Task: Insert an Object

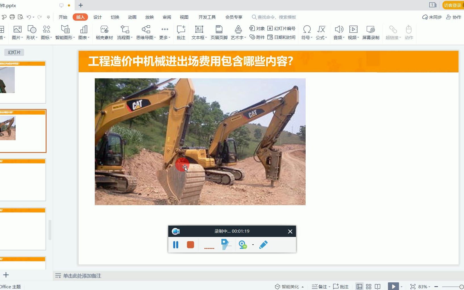Action: pos(257,28)
